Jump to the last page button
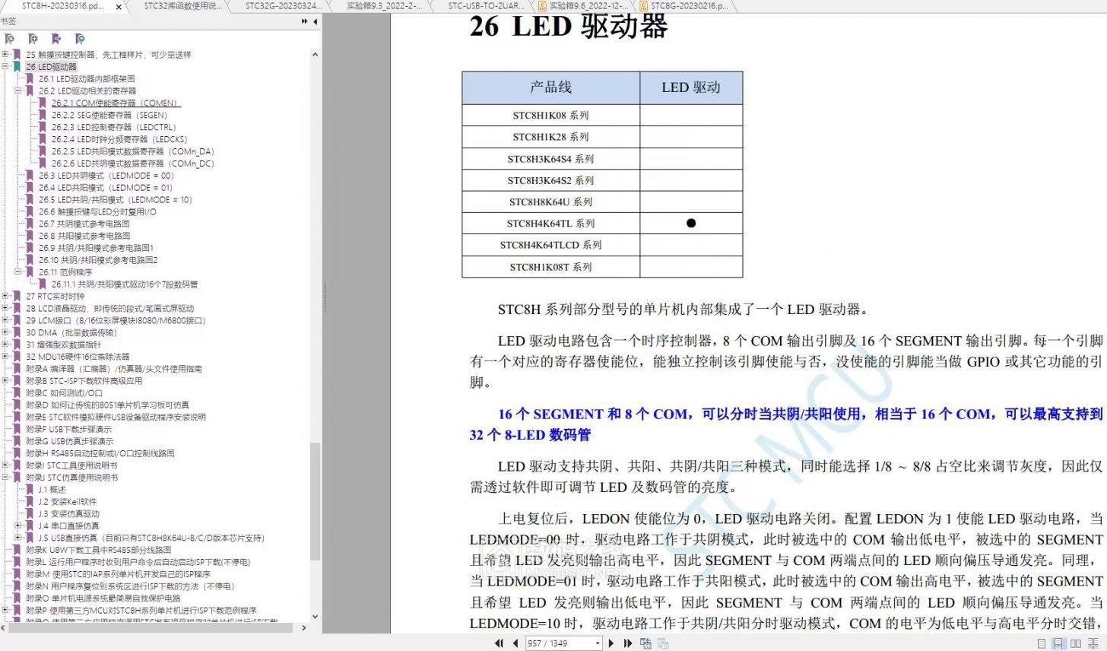This screenshot has height=651, width=1107. (x=628, y=643)
